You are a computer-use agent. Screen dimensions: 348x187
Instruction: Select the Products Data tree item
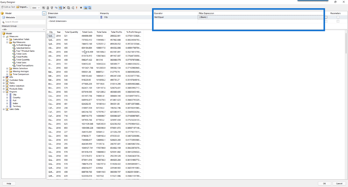click(16, 89)
